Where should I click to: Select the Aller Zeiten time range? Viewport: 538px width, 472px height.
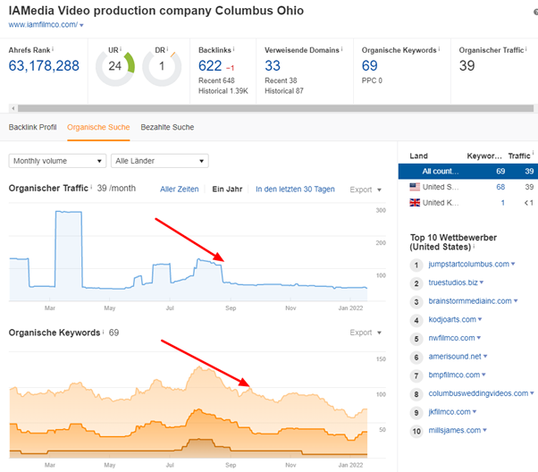point(179,190)
